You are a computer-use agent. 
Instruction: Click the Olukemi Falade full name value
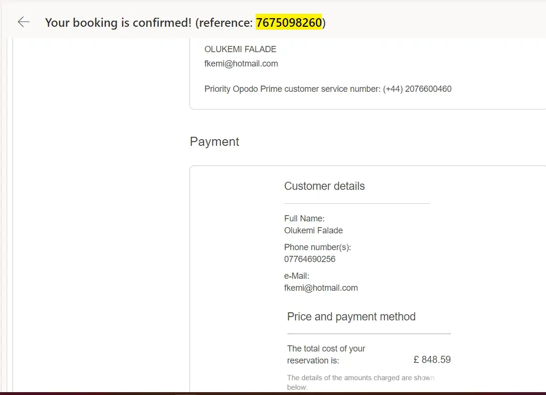coord(313,230)
